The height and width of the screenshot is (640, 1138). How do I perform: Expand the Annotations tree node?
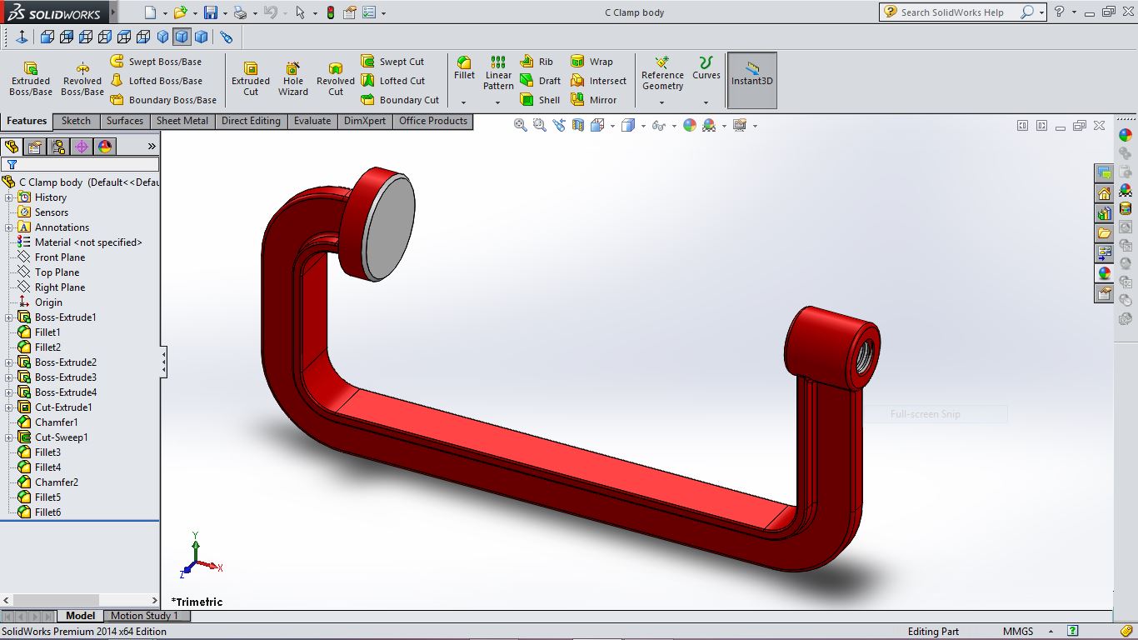[x=9, y=227]
